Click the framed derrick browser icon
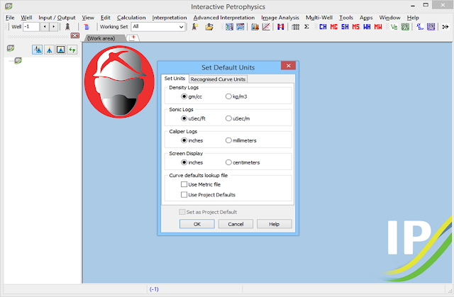 (60, 50)
